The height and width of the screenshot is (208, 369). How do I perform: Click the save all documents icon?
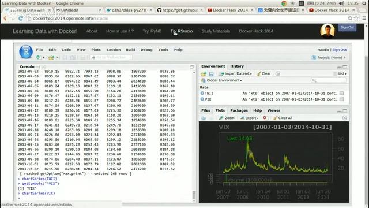[x=73, y=58]
